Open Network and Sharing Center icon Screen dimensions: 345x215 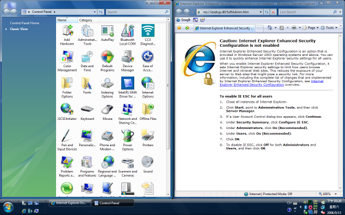point(128,114)
